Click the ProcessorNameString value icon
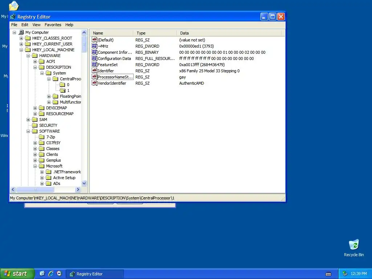Viewport: 372px width, 279px height. (94, 77)
